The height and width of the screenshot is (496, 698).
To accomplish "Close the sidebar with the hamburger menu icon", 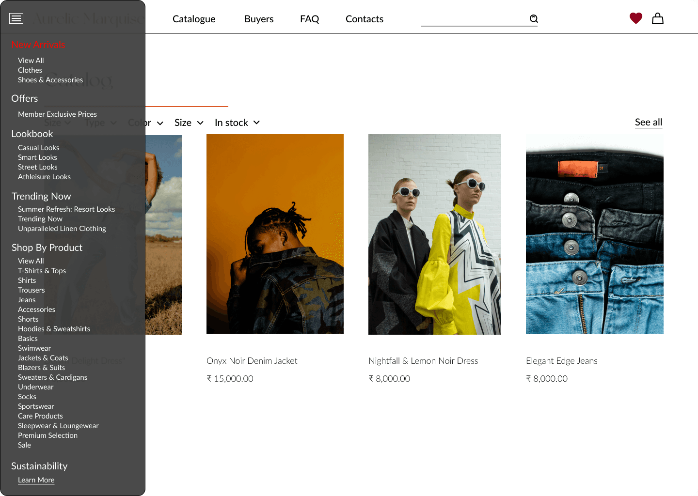I will [16, 18].
